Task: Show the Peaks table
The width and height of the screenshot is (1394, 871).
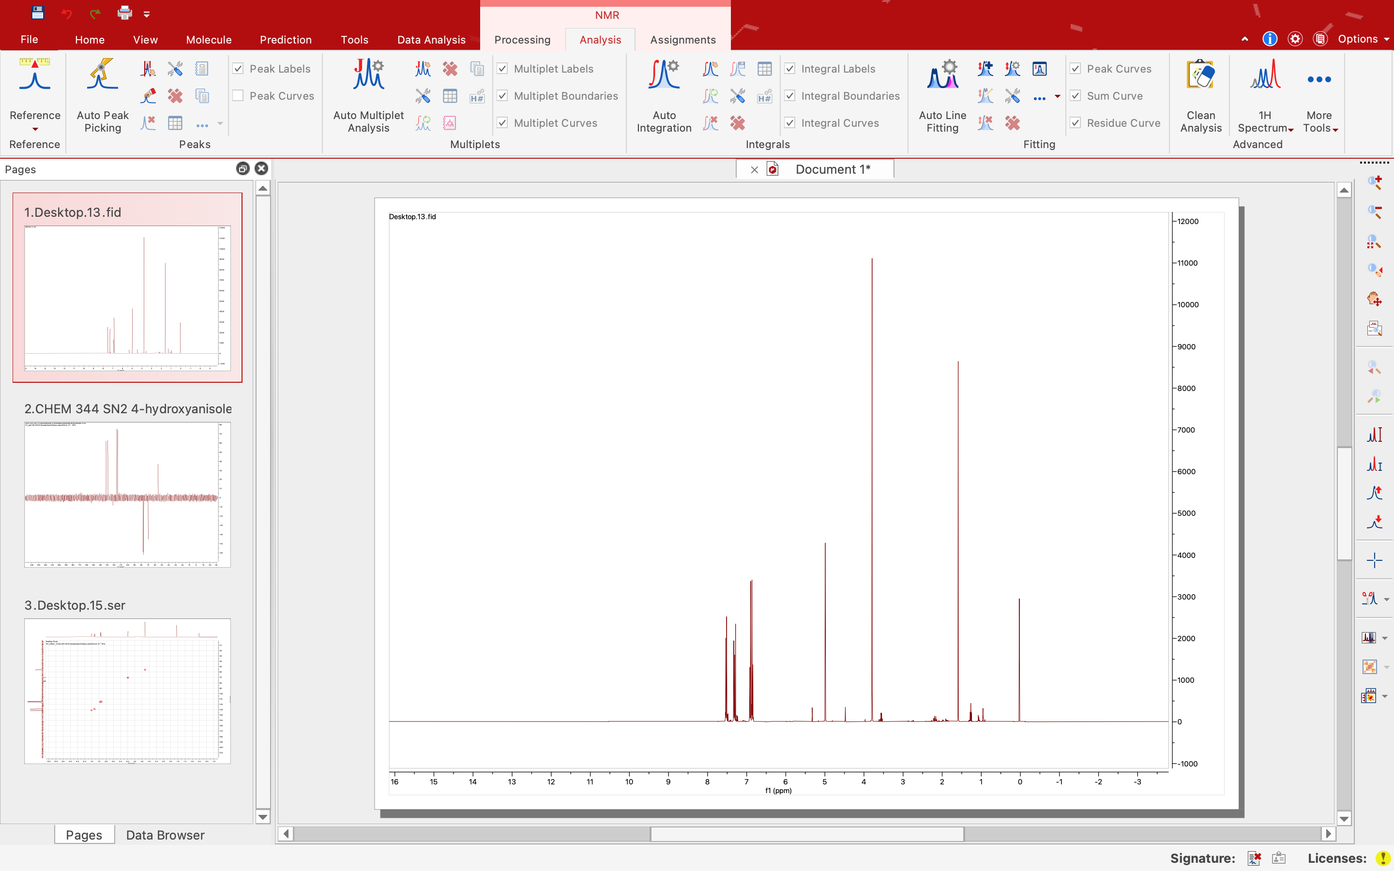Action: (175, 123)
